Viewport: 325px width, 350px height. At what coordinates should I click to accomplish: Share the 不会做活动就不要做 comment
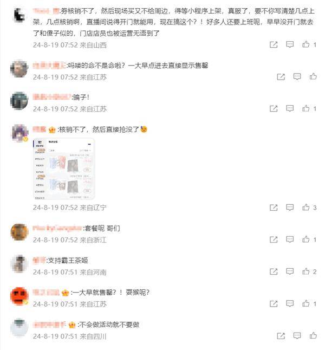coord(281,335)
